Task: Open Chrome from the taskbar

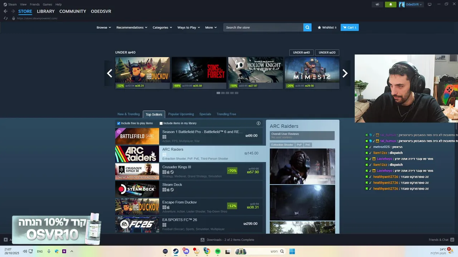Action: [x=207, y=251]
